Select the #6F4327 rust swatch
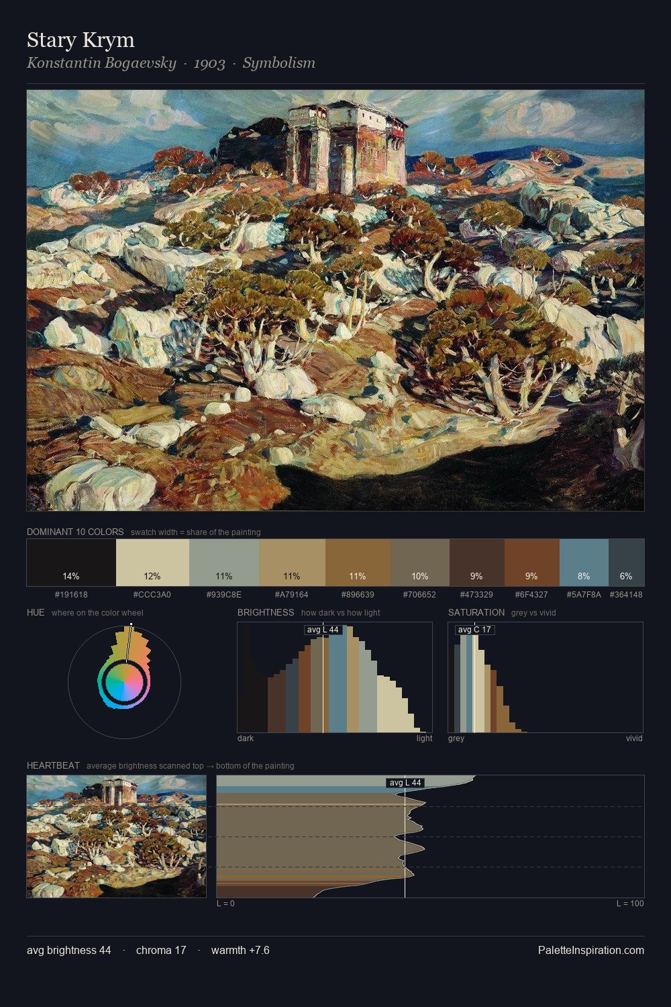 pos(532,563)
